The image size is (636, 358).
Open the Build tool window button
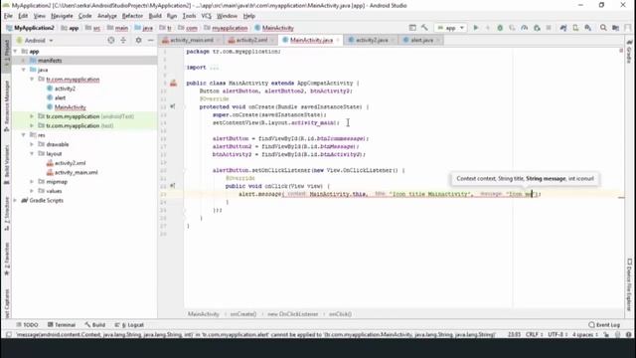95,325
